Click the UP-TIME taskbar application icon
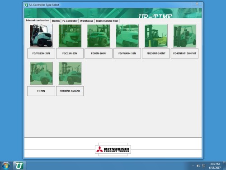226x170 pixels. pos(19,166)
